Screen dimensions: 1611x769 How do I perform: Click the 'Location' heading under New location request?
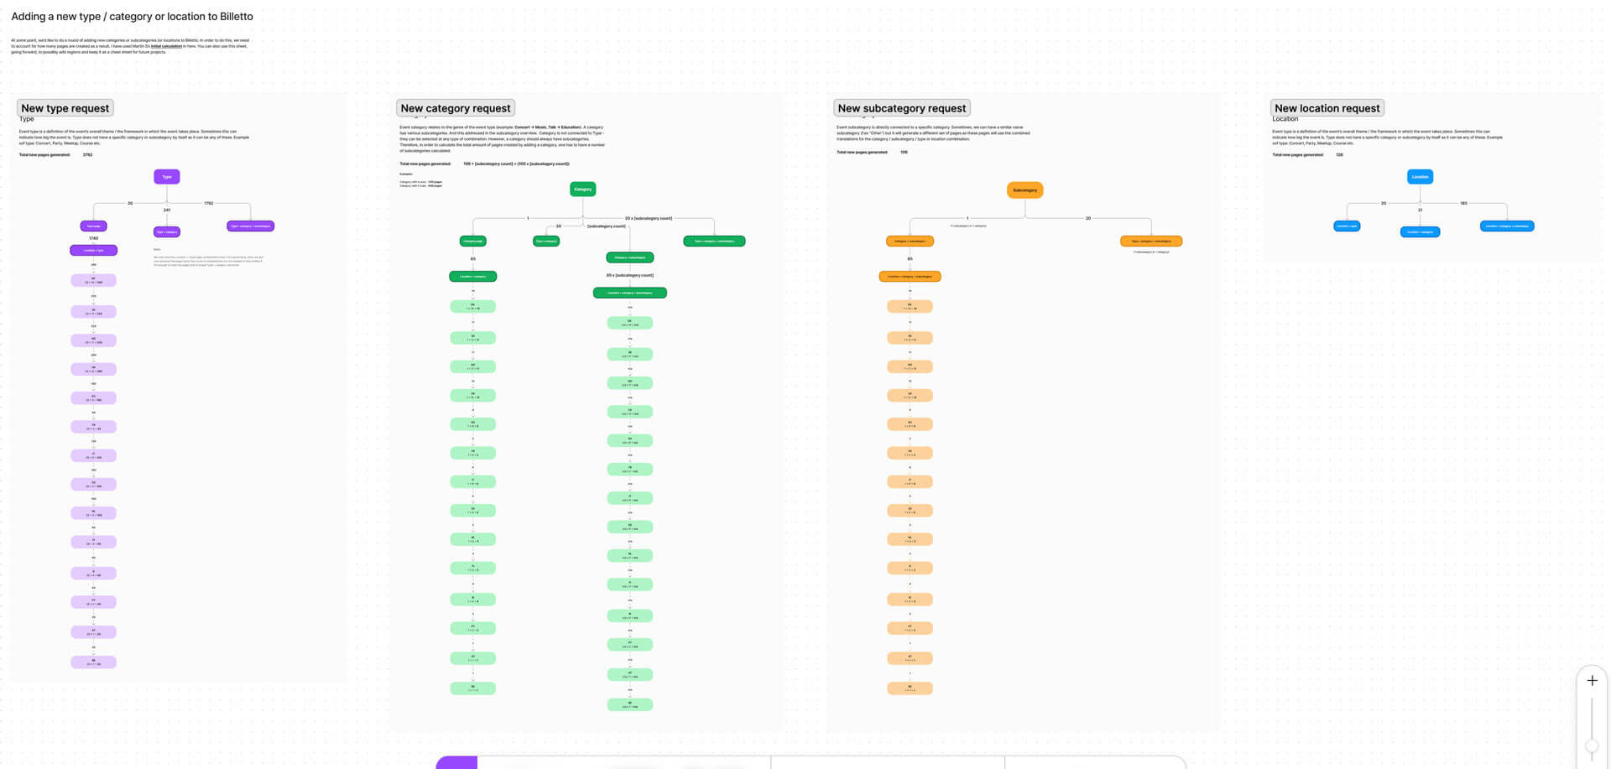click(x=1285, y=119)
